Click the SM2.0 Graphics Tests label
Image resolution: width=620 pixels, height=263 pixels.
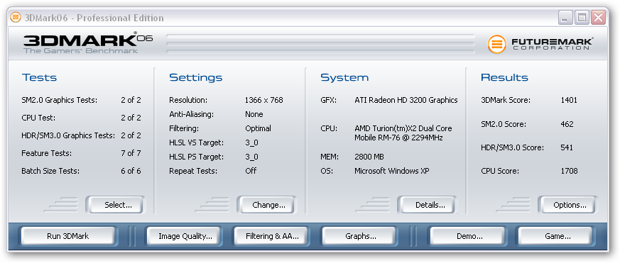tap(59, 100)
